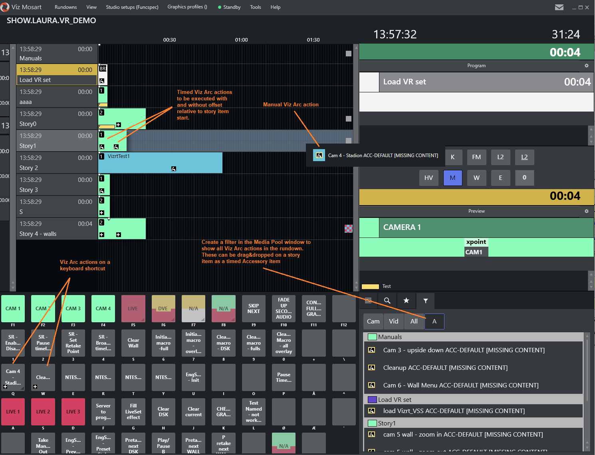Screen dimensions: 595x455
Task: Open the Graphics profiles menu
Action: click(x=187, y=7)
